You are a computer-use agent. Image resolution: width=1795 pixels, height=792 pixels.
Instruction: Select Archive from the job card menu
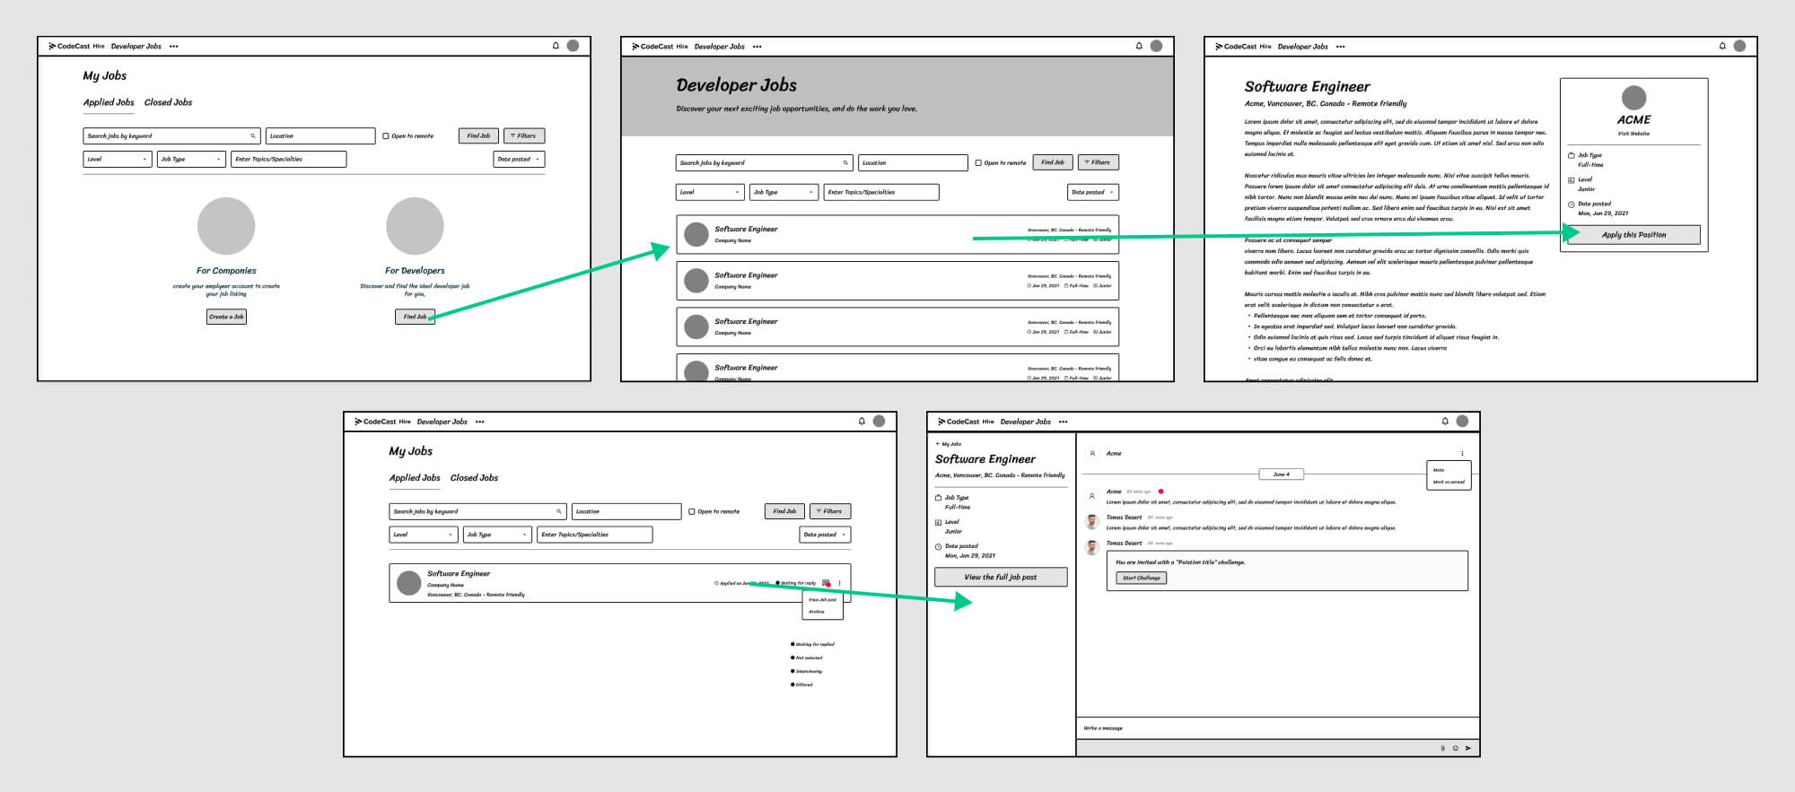(x=817, y=612)
